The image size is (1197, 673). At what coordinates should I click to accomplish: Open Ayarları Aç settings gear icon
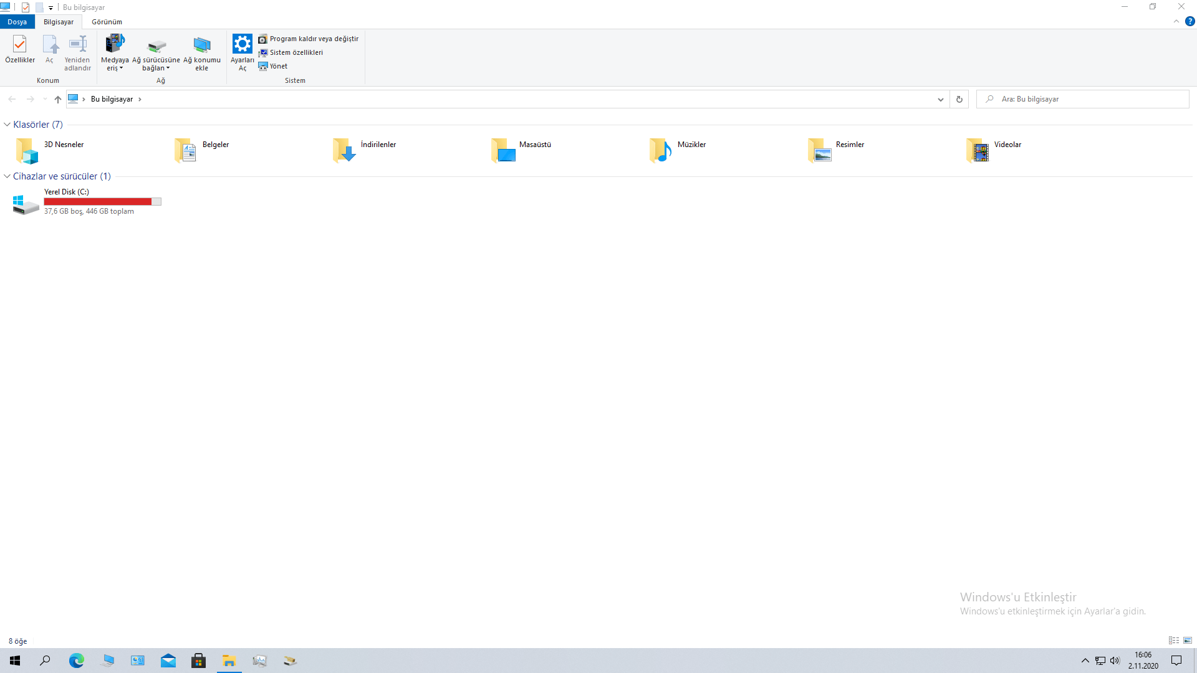pyautogui.click(x=242, y=45)
